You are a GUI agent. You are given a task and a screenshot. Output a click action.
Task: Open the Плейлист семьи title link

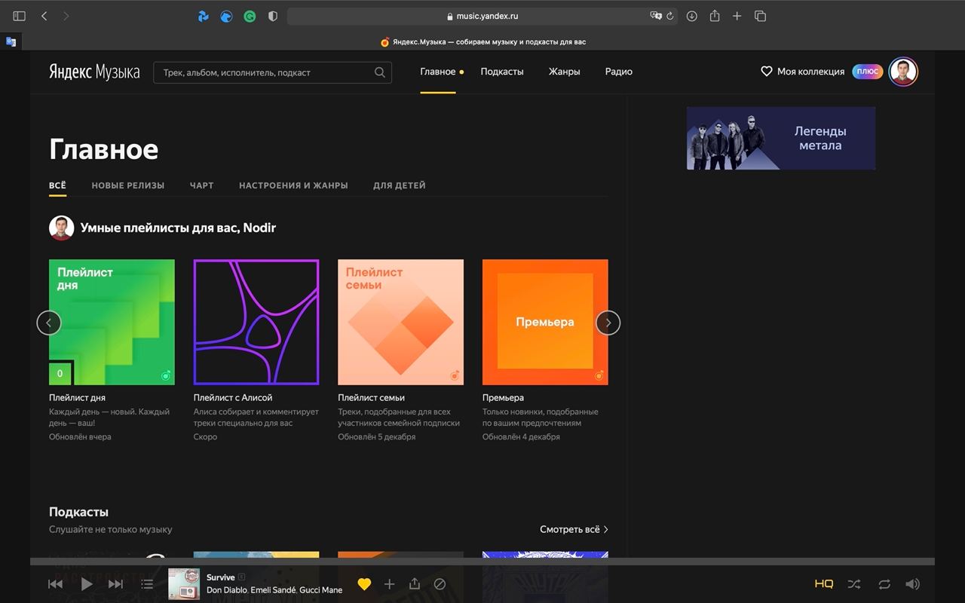(x=371, y=397)
